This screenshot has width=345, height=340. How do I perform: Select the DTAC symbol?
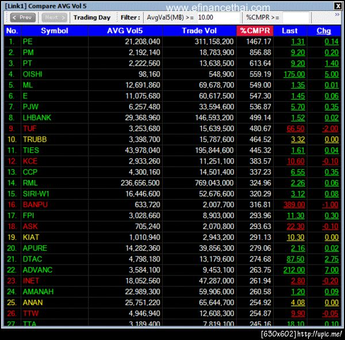[33, 259]
